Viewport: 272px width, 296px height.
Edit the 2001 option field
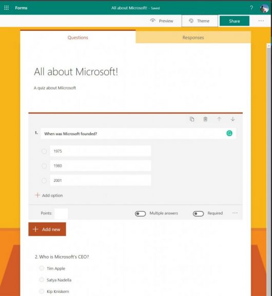(x=101, y=180)
